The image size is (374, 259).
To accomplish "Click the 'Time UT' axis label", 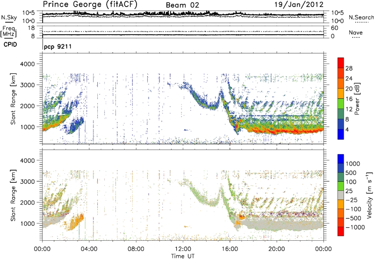I will 183,256.
